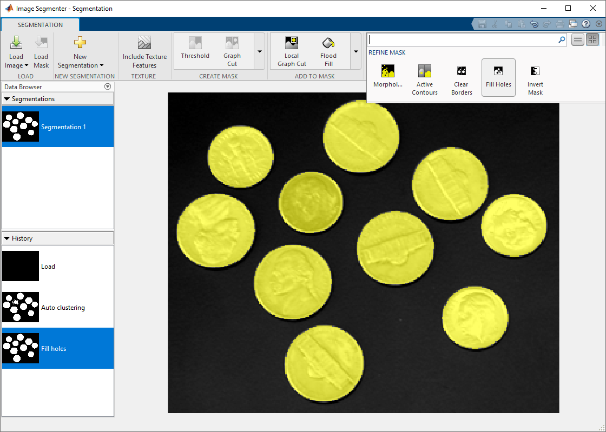
Task: Click the Print icon
Action: tap(560, 24)
